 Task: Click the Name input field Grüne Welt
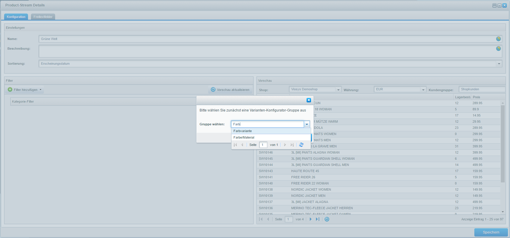point(267,39)
